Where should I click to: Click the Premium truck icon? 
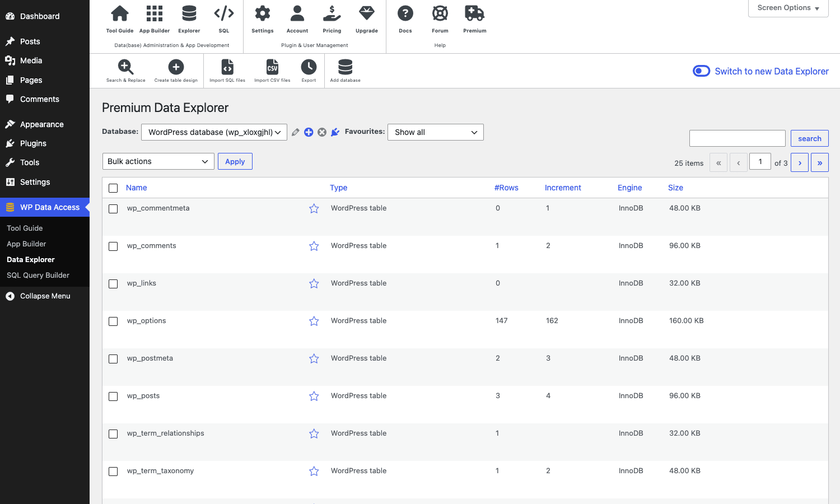click(x=475, y=13)
